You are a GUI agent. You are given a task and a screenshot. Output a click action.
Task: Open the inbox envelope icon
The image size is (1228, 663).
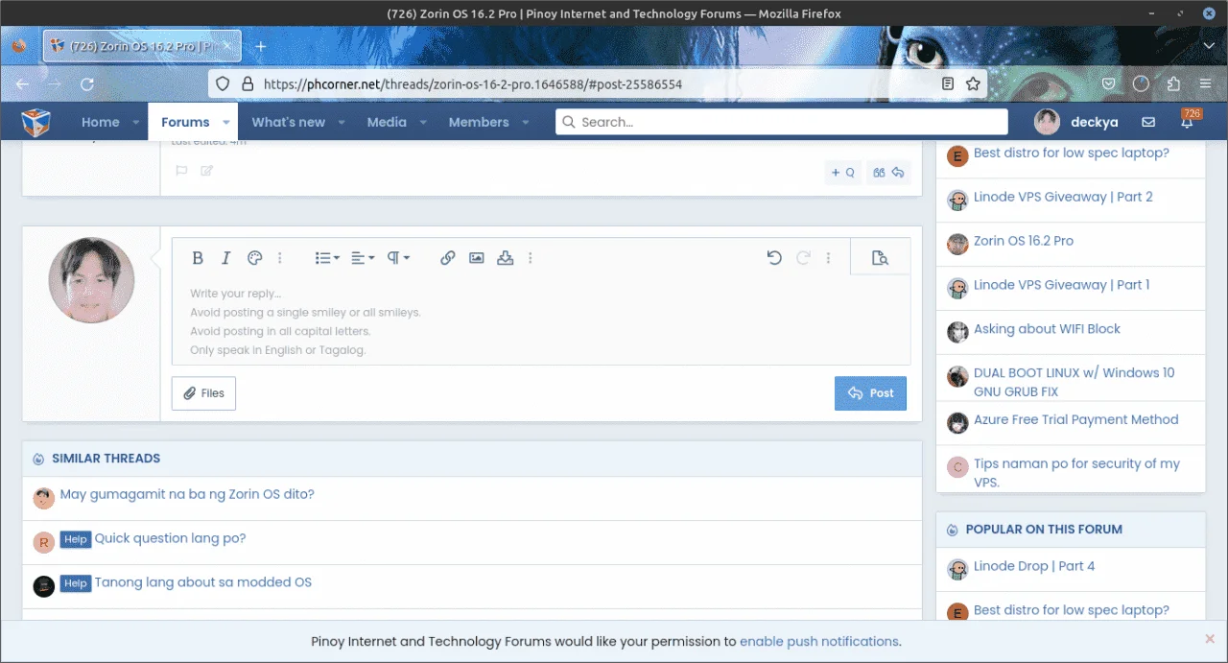[1148, 122]
